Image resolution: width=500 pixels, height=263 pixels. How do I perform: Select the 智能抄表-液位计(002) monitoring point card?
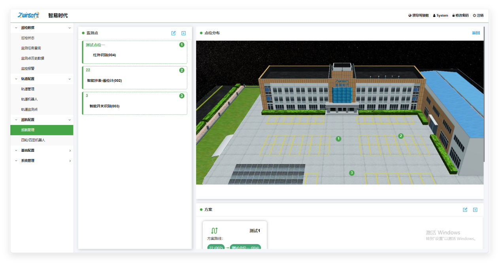click(x=134, y=78)
